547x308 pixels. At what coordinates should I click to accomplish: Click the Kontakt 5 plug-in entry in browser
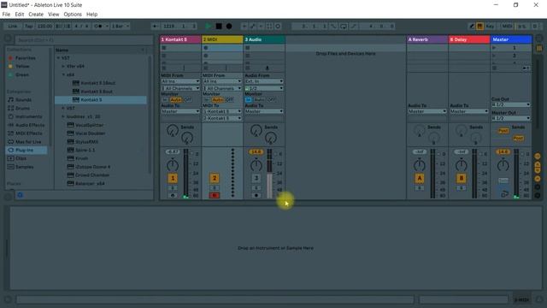pyautogui.click(x=101, y=100)
